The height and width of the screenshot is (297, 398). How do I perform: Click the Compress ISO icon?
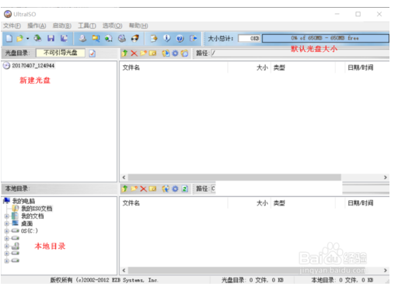point(109,39)
